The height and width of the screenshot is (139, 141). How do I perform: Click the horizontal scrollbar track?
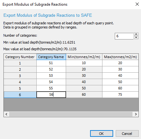coord(71,114)
